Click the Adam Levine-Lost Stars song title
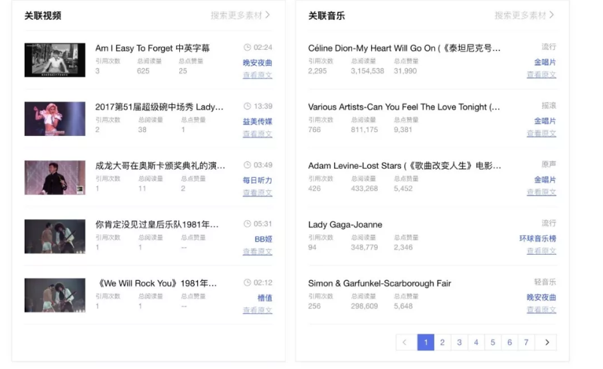The width and height of the screenshot is (603, 369). (x=404, y=166)
